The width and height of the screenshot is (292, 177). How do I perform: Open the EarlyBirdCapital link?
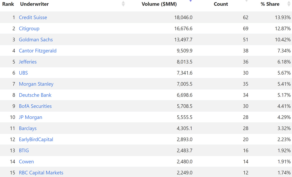pos(36,139)
